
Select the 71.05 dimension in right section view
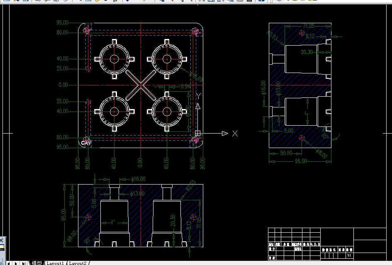click(x=308, y=26)
